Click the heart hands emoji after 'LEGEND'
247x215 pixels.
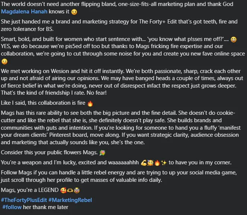[x=70, y=190]
